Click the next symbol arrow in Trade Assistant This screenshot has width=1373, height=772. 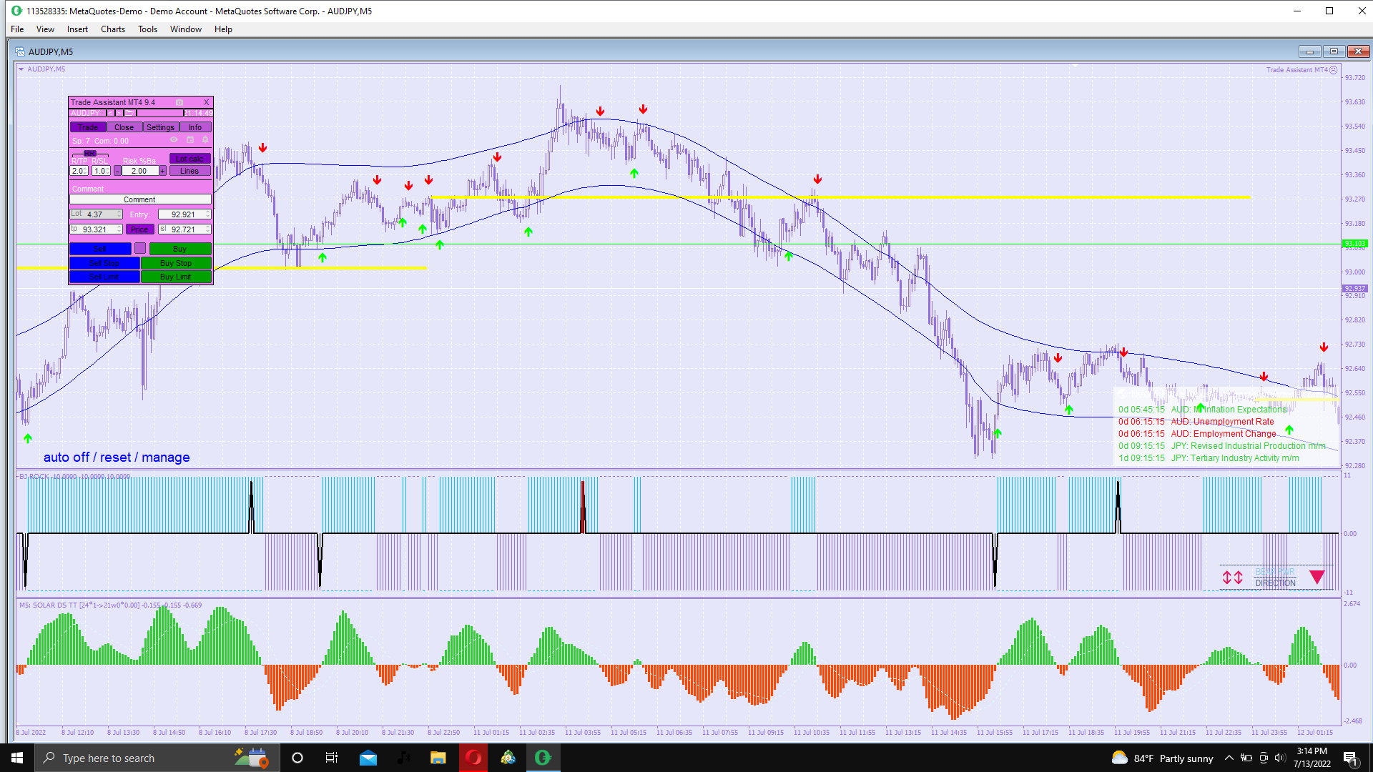point(119,113)
